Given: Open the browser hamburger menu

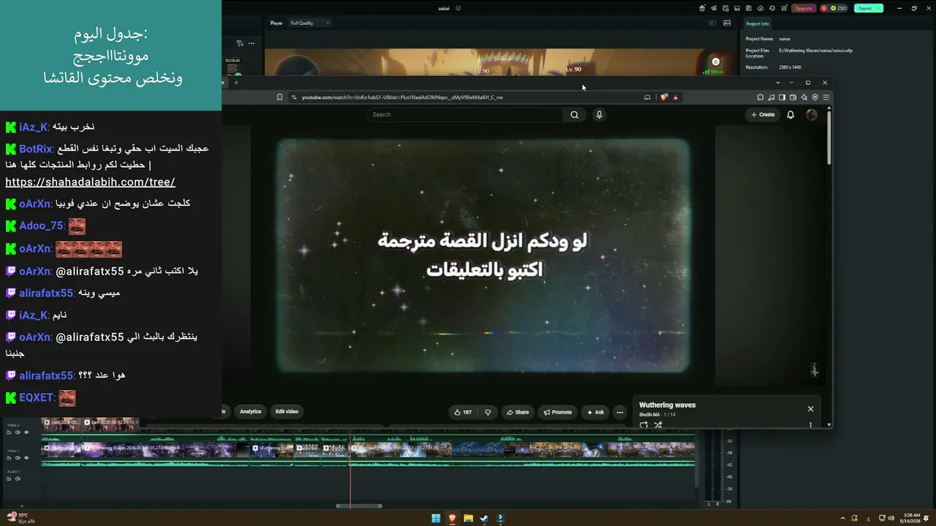Looking at the screenshot, I should tap(826, 97).
